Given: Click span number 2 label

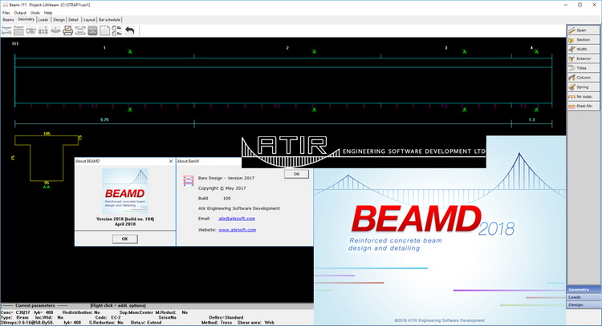Looking at the screenshot, I should pos(287,48).
